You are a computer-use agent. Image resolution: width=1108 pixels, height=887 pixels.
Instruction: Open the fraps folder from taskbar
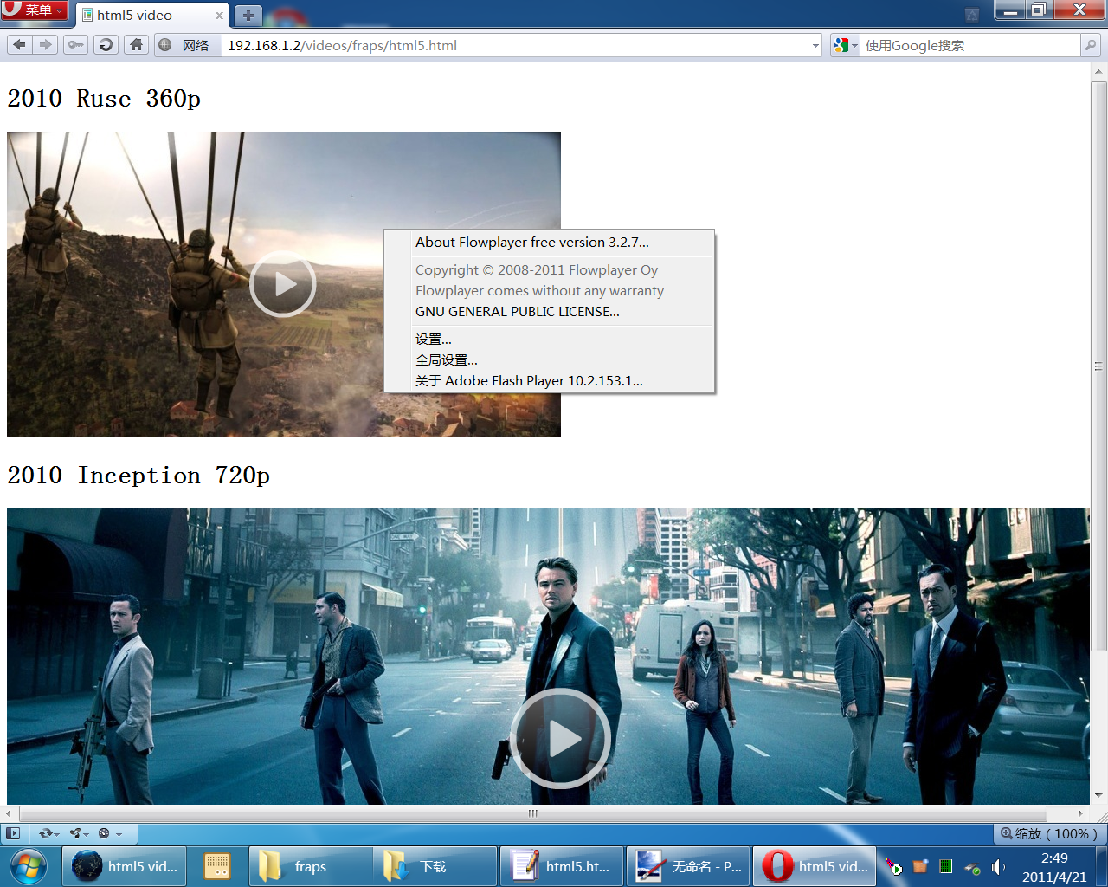pyautogui.click(x=311, y=866)
